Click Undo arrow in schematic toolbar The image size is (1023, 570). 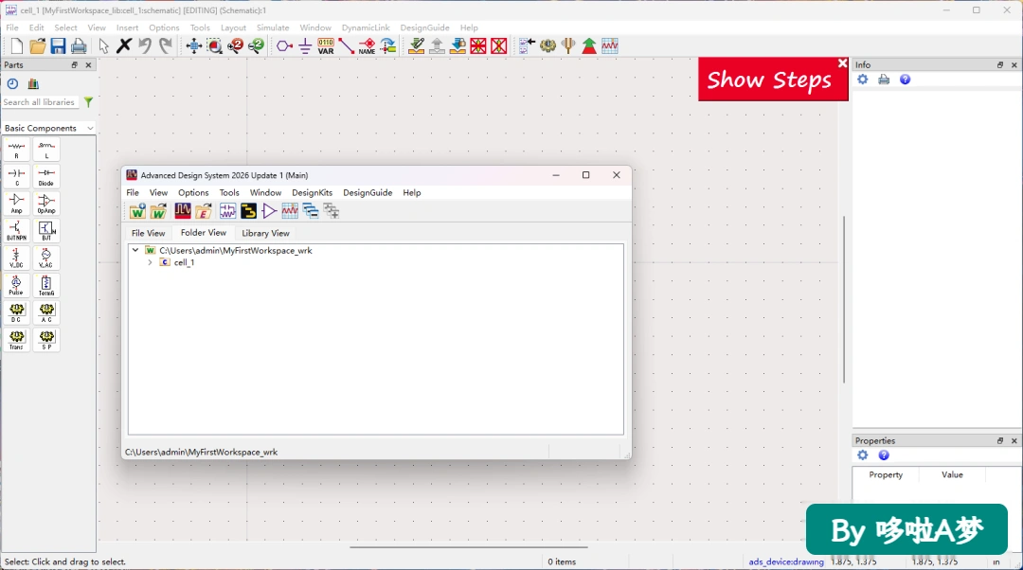tap(145, 45)
